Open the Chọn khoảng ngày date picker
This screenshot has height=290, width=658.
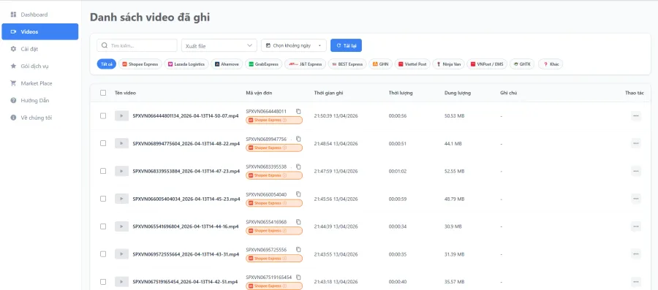click(294, 45)
